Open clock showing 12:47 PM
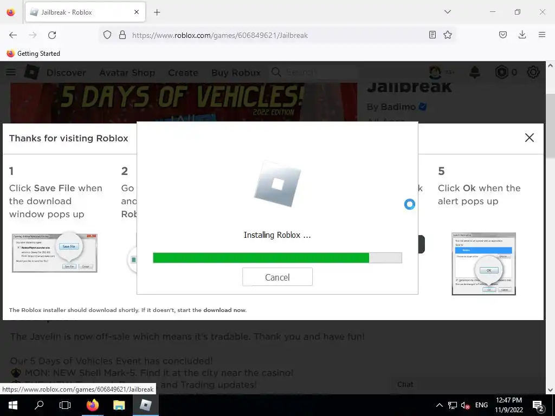Image resolution: width=555 pixels, height=416 pixels. 508,405
